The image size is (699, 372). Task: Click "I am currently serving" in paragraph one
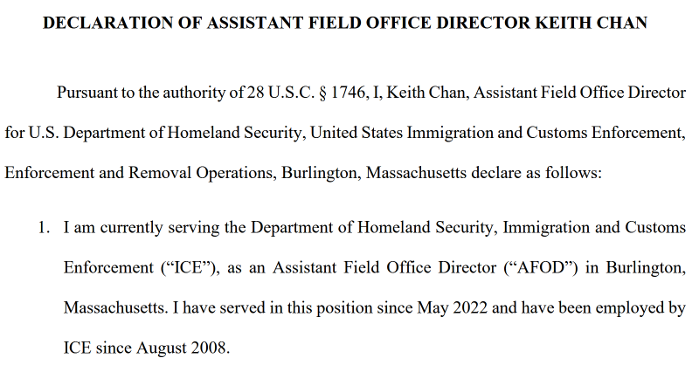tap(142, 228)
